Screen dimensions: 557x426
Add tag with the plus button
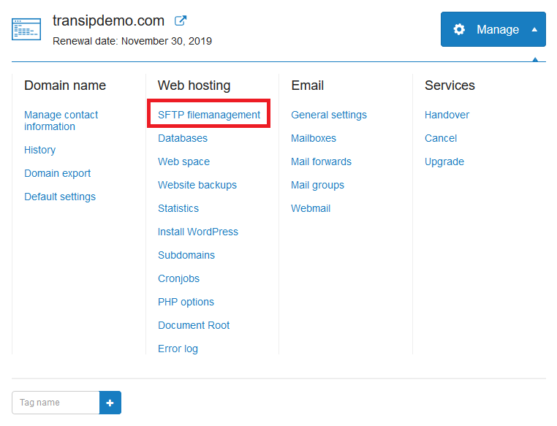coord(110,403)
